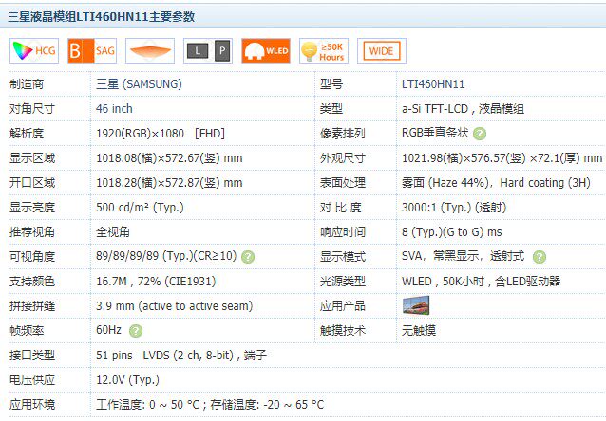Select the header 三星液晶模组LTI460HN11主要参数

[102, 16]
